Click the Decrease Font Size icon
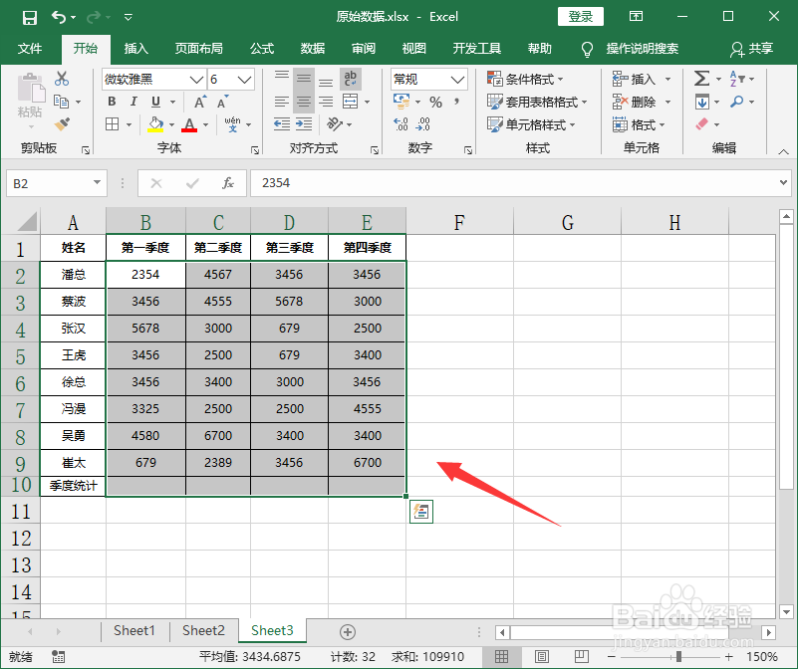 point(222,102)
